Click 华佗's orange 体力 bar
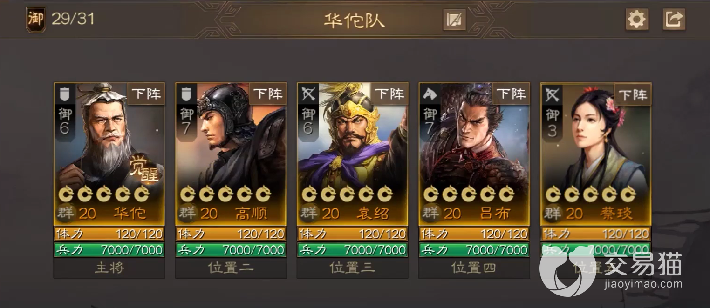 point(109,234)
